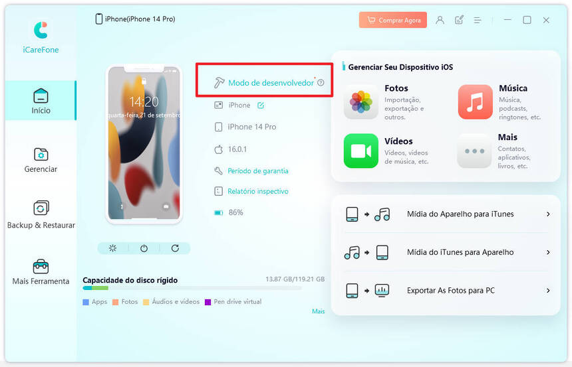Open the Vídeos green camera icon

[360, 151]
